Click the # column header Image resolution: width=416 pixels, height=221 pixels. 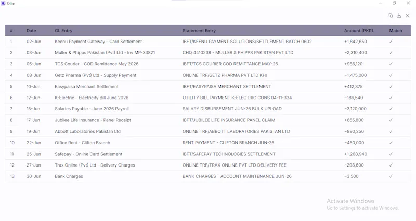(x=11, y=31)
